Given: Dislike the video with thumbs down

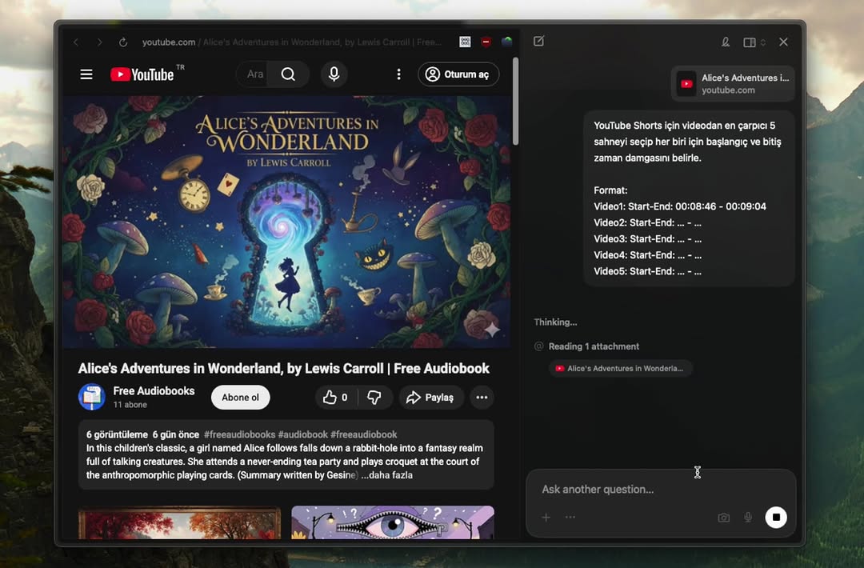Looking at the screenshot, I should tap(374, 398).
